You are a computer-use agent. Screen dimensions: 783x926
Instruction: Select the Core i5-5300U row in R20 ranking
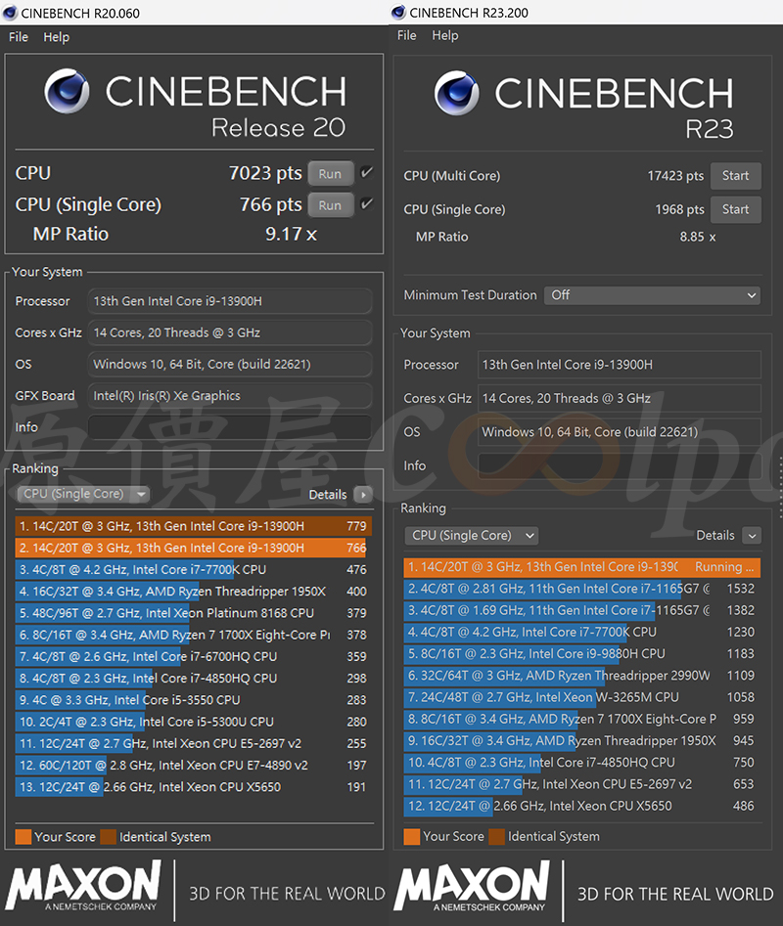[x=194, y=722]
